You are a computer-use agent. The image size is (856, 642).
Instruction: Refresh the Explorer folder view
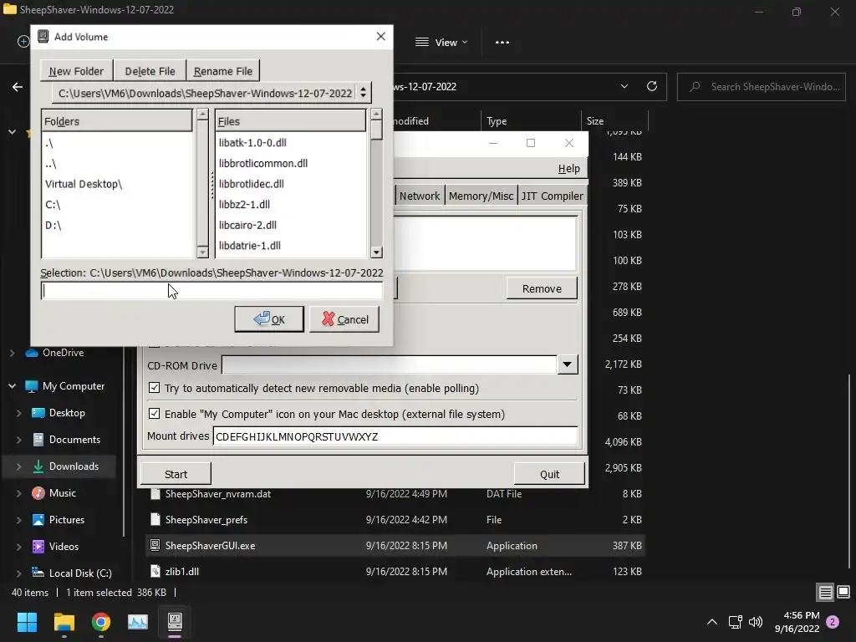point(652,86)
